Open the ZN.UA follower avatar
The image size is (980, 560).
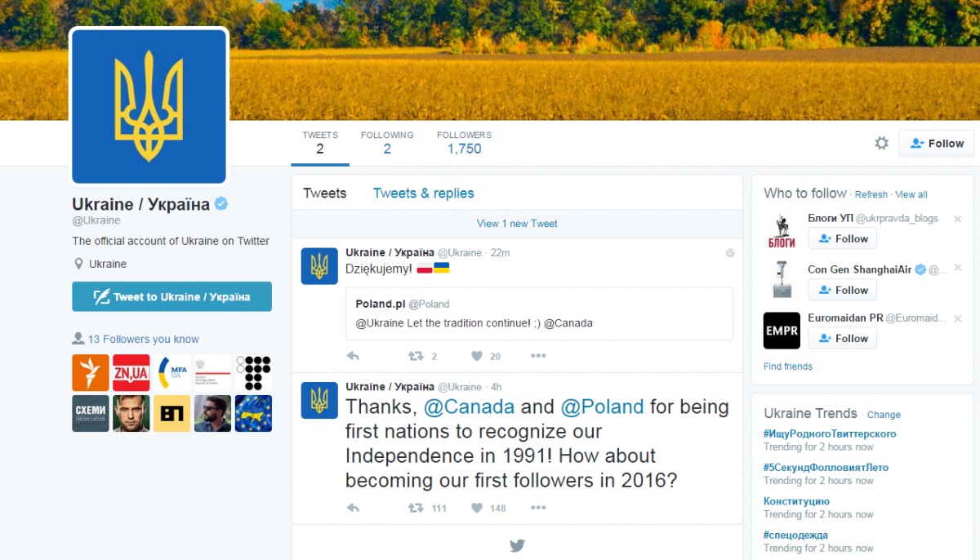click(131, 372)
